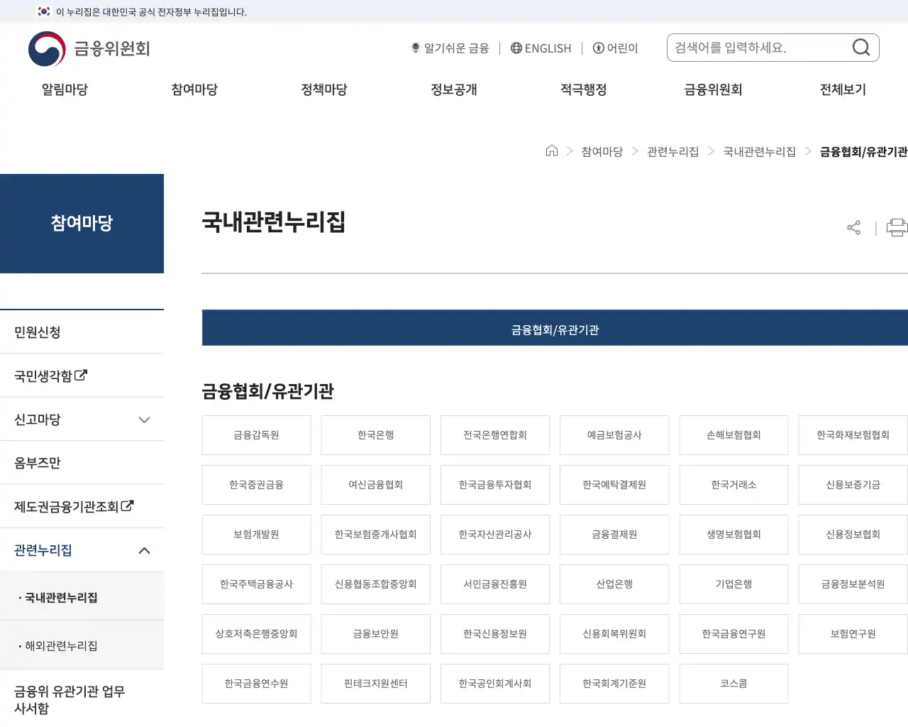Open the 한국거래소 site button

click(733, 485)
